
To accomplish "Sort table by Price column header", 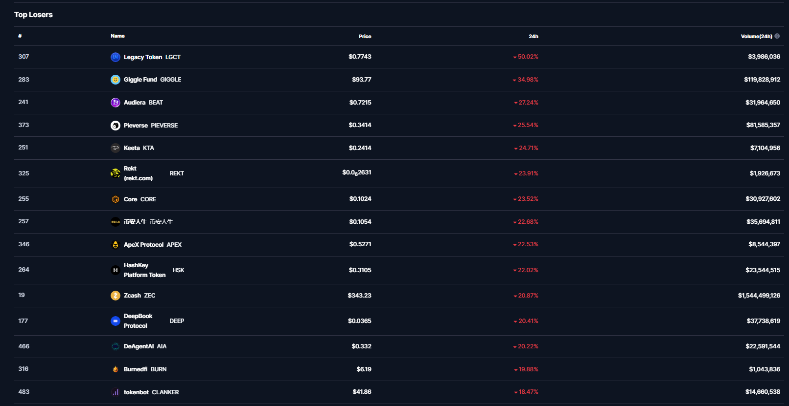I will click(365, 36).
